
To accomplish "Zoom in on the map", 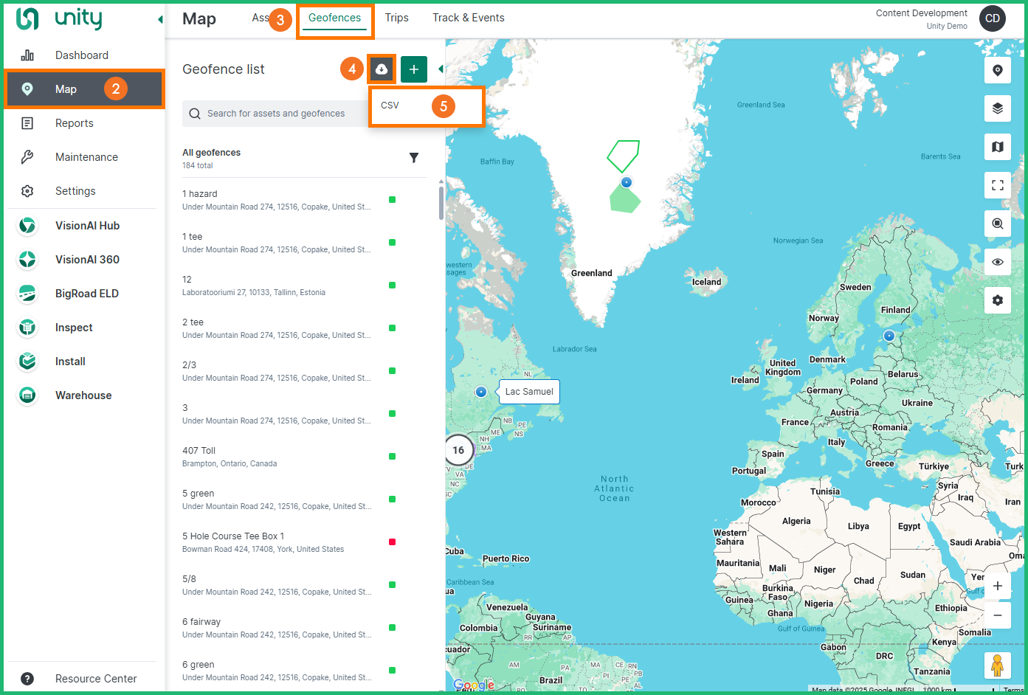I will [x=997, y=586].
